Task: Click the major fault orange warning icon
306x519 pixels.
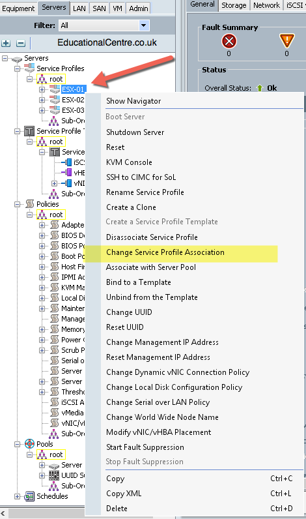Action: 287,41
